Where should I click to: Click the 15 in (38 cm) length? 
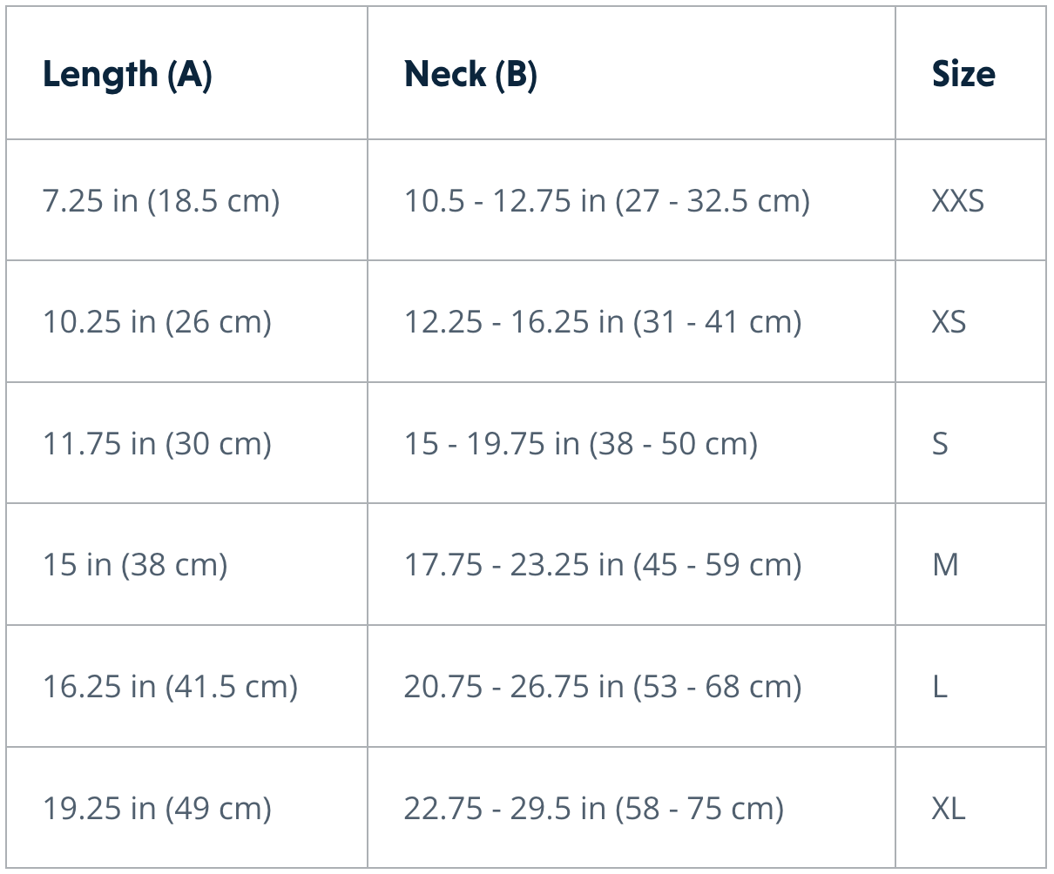pyautogui.click(x=135, y=565)
